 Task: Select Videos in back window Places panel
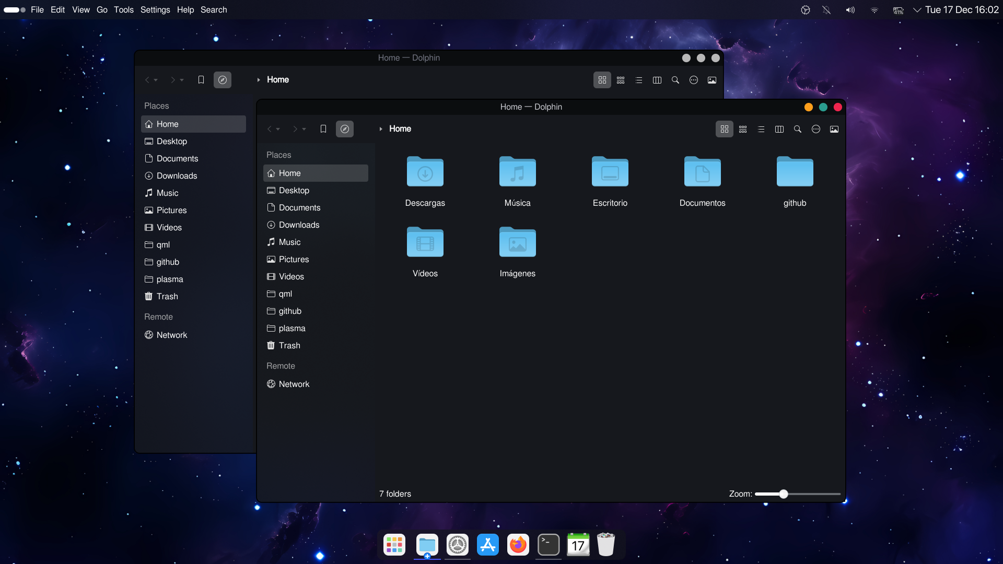[193, 228]
